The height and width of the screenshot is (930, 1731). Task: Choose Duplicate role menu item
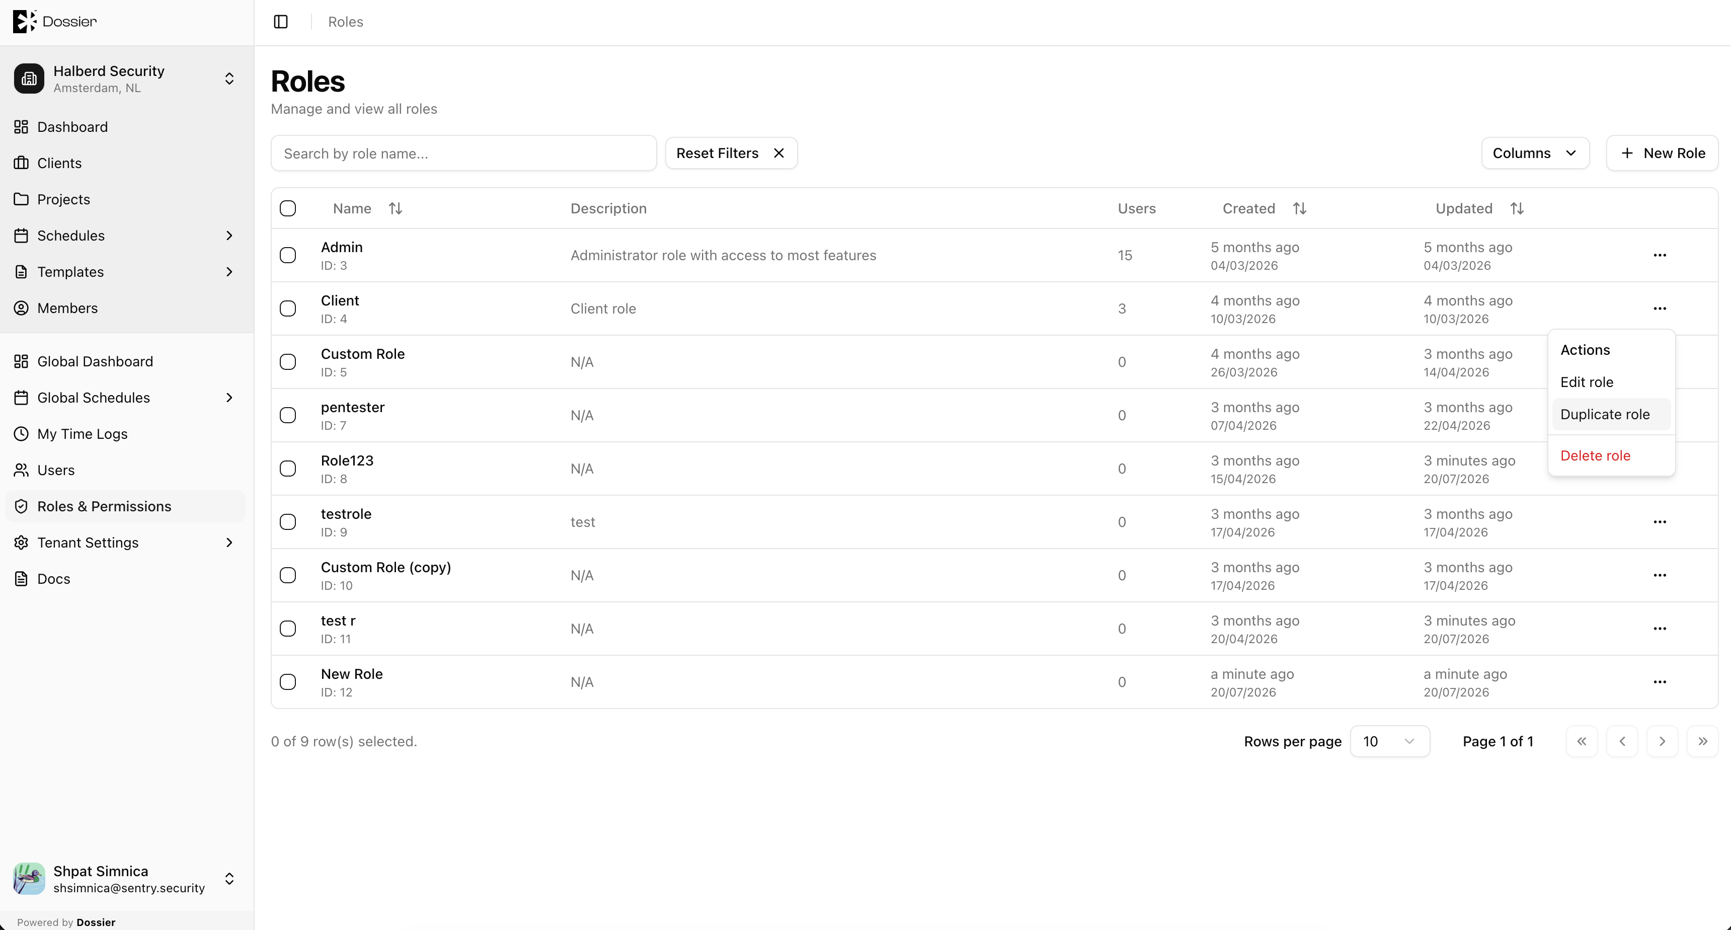[x=1611, y=415]
